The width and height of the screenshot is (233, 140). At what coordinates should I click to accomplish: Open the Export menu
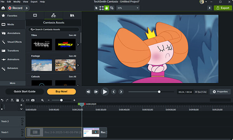pos(34,2)
